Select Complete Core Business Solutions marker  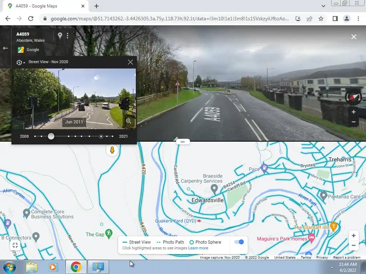click(x=26, y=213)
